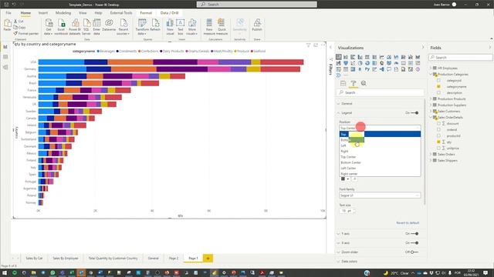Toggle the X axis switch
The image size is (494, 277).
(x=414, y=243)
